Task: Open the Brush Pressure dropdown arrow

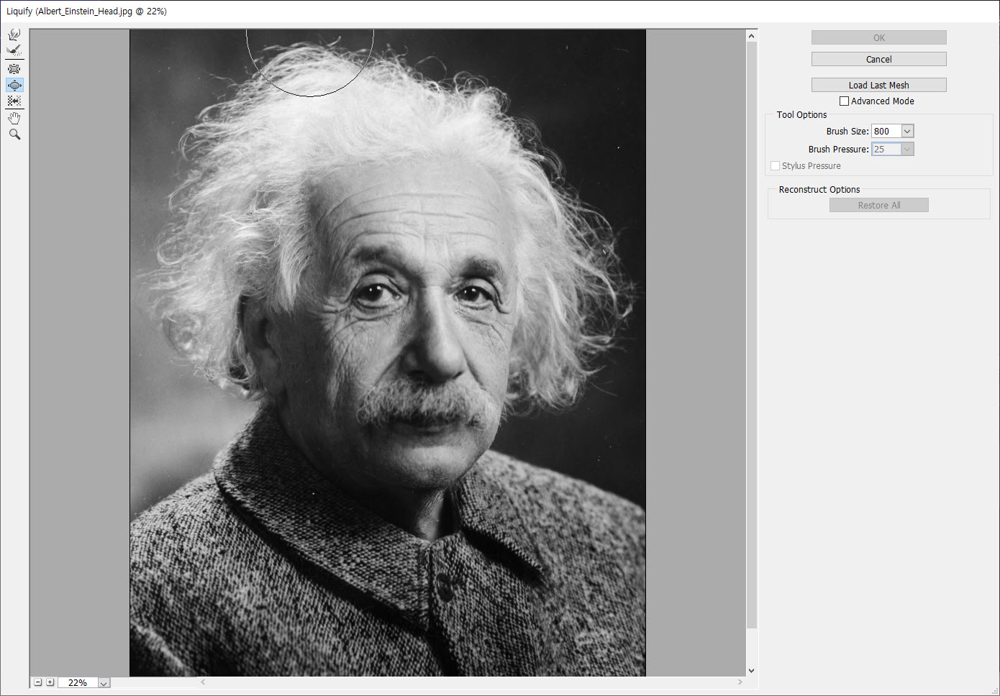Action: click(907, 149)
